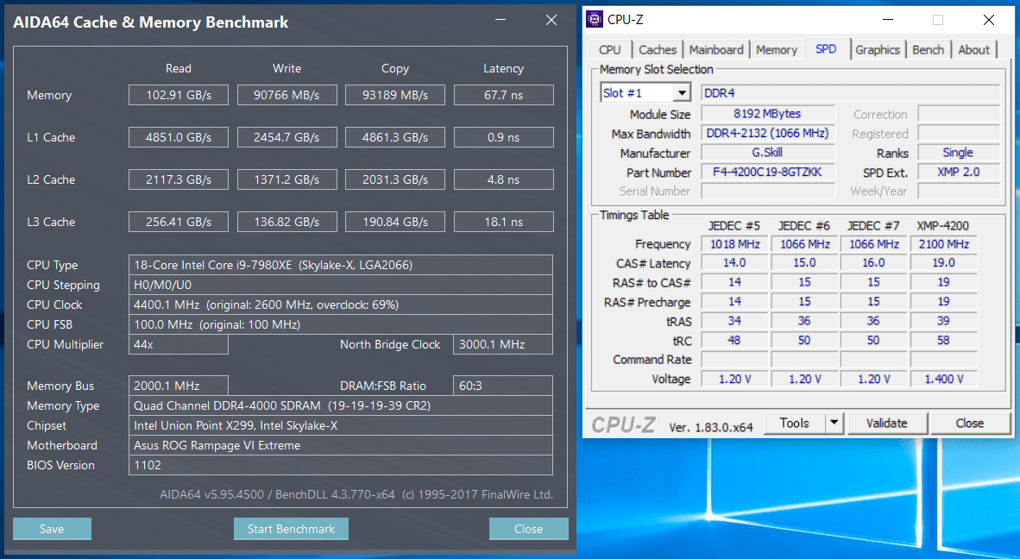1020x559 pixels.
Task: Click XMP-4200 CAS# Latency value 19.0
Action: pyautogui.click(x=944, y=262)
